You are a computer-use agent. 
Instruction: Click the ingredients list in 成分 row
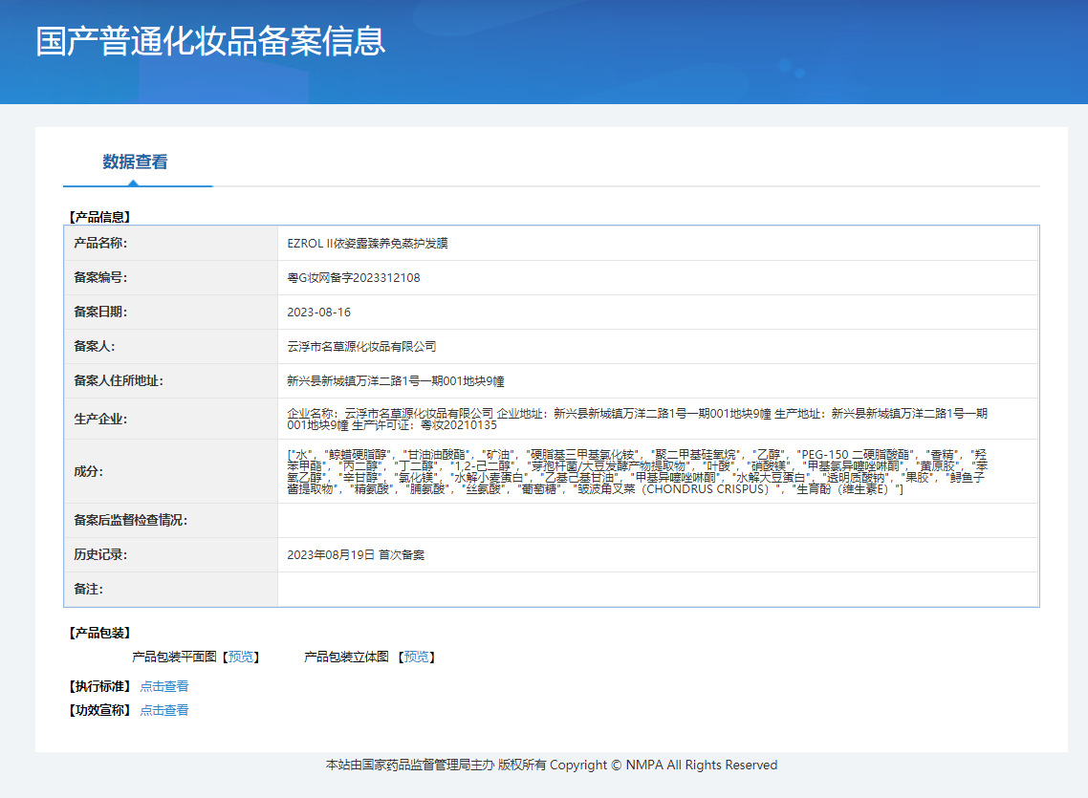(637, 471)
